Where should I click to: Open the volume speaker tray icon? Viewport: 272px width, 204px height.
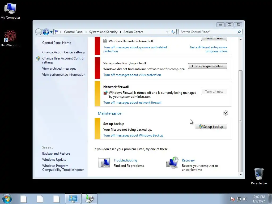[245, 199]
